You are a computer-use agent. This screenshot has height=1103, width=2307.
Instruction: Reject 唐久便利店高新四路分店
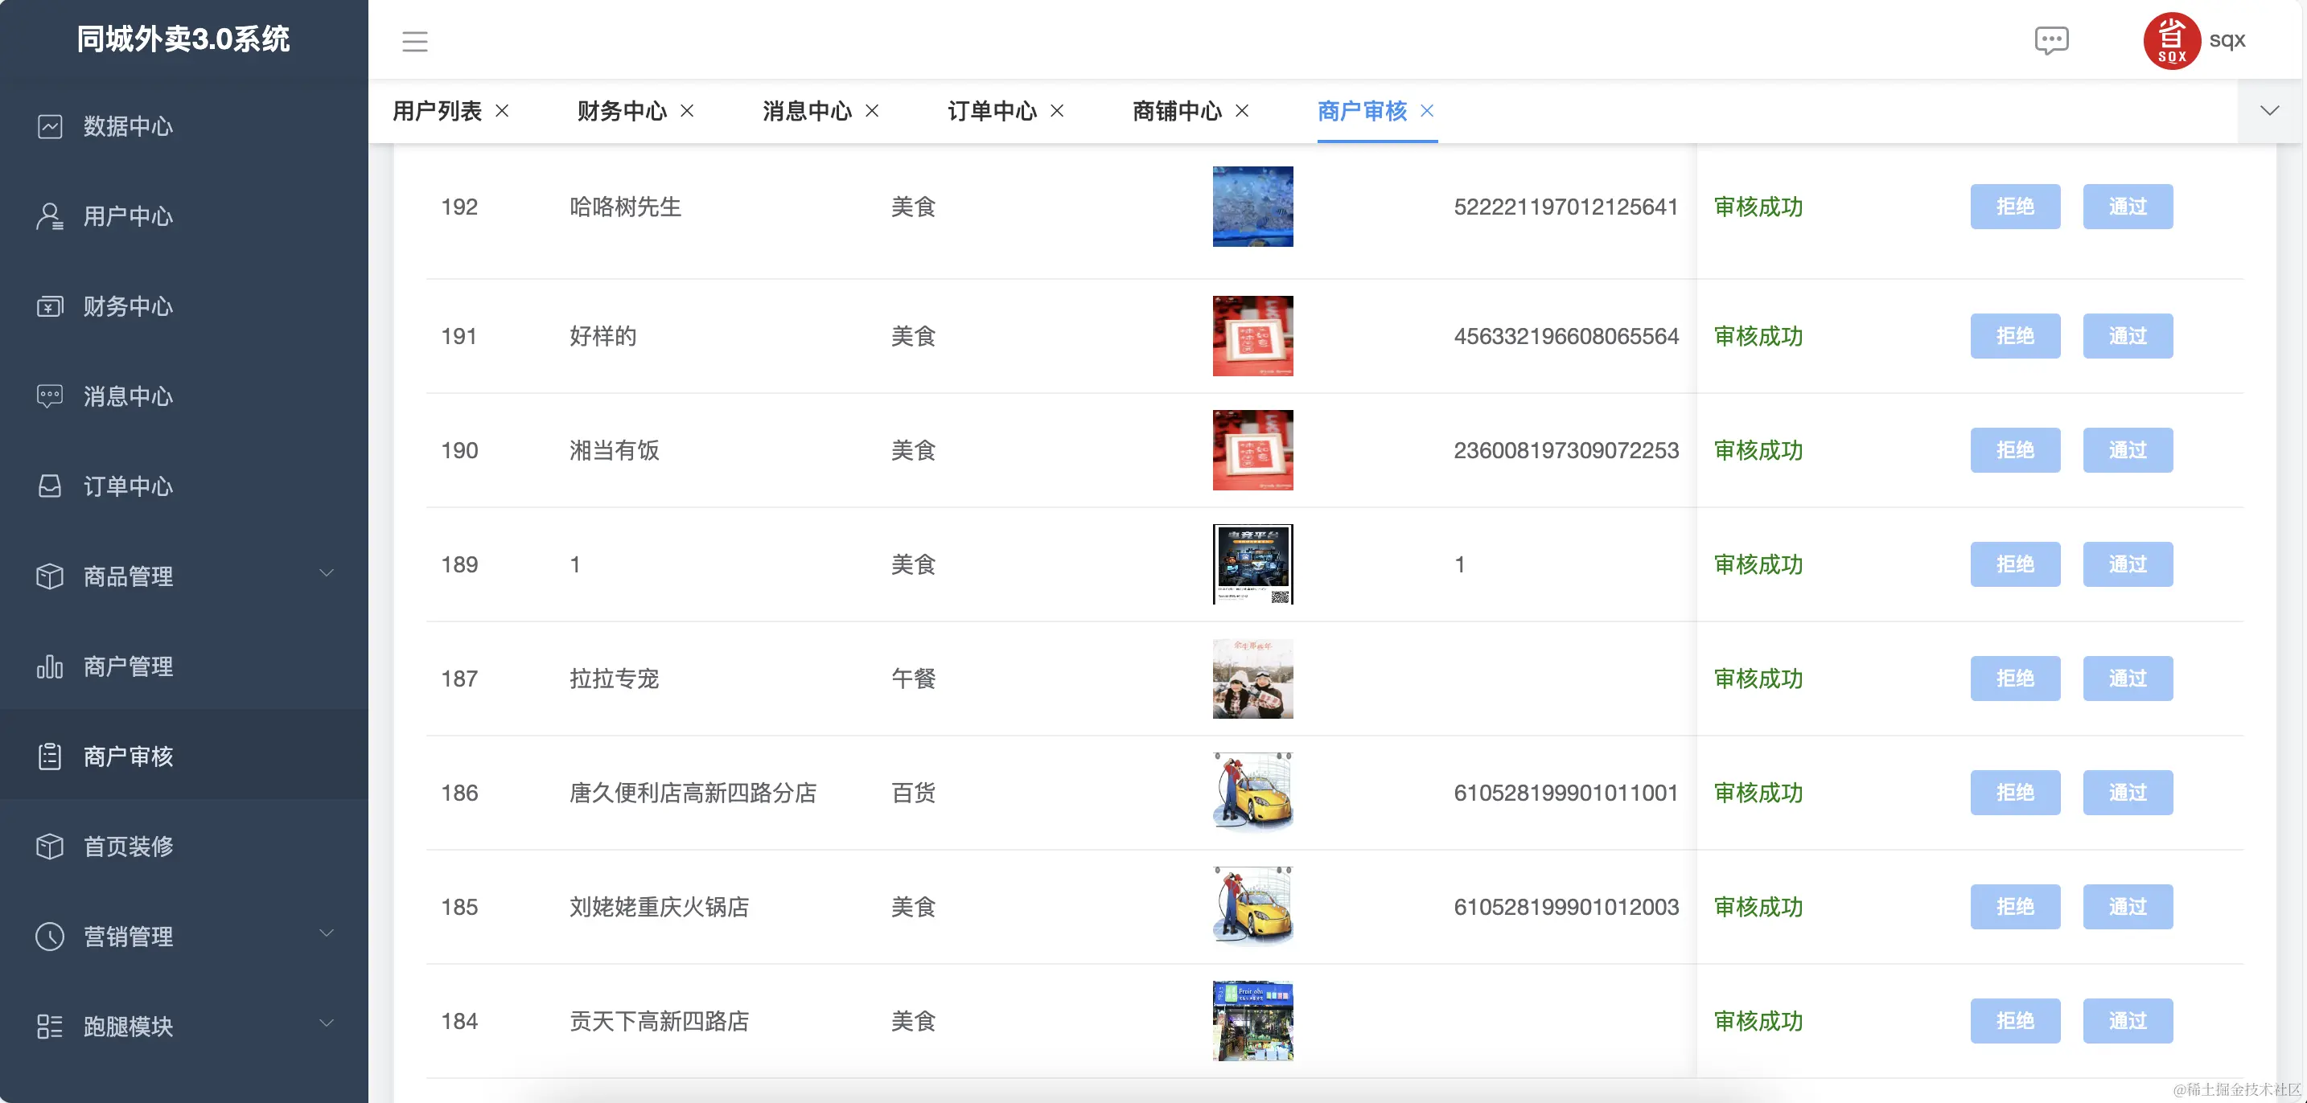[x=2015, y=793]
